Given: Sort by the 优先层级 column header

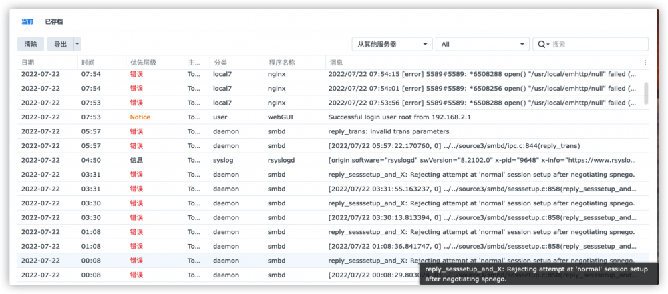Looking at the screenshot, I should pyautogui.click(x=155, y=63).
